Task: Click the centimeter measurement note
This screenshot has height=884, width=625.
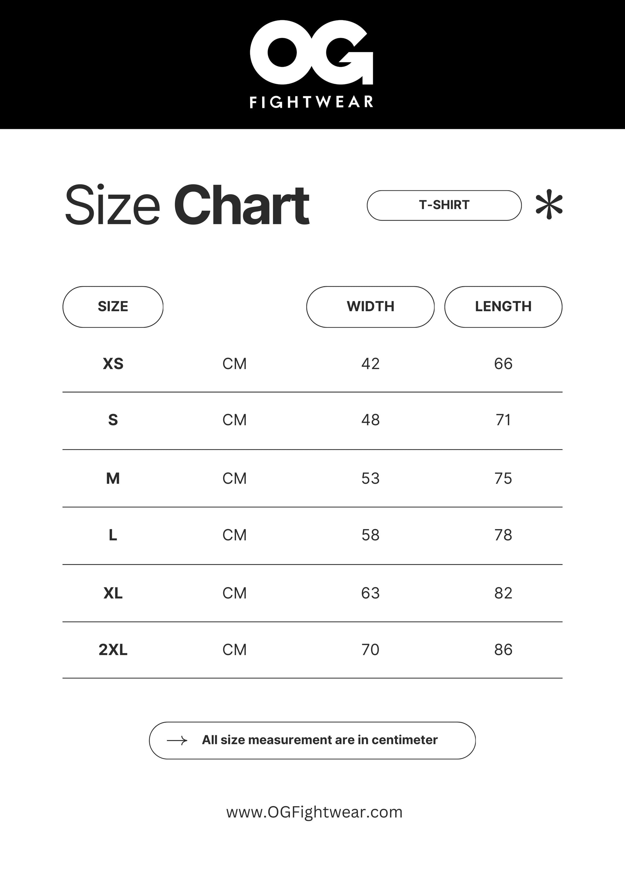Action: coord(320,740)
